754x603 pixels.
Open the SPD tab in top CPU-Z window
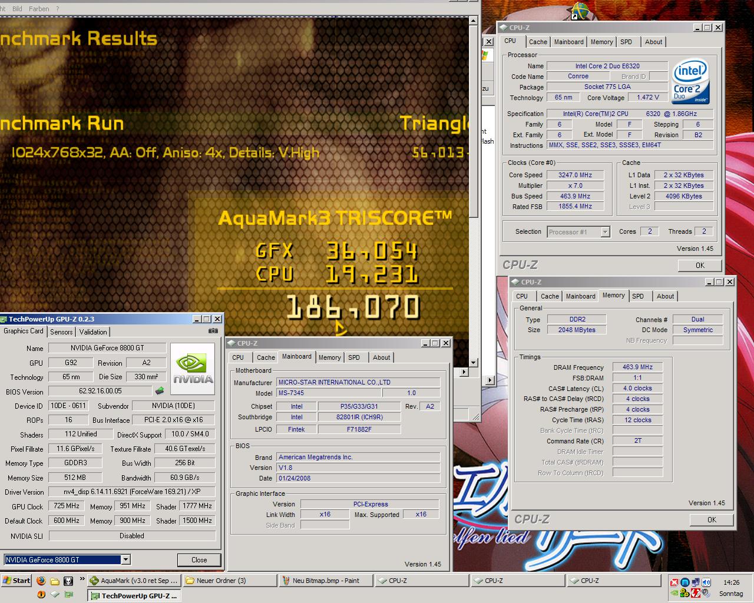[x=626, y=42]
